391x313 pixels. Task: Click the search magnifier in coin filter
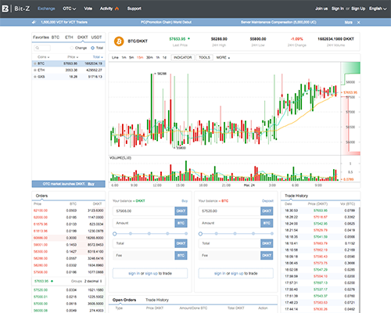tap(38, 48)
